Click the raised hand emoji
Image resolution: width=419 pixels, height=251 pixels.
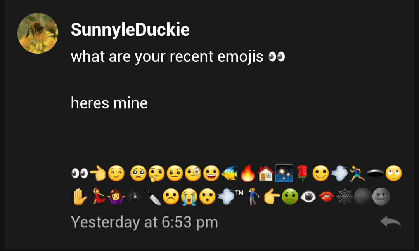[80, 197]
